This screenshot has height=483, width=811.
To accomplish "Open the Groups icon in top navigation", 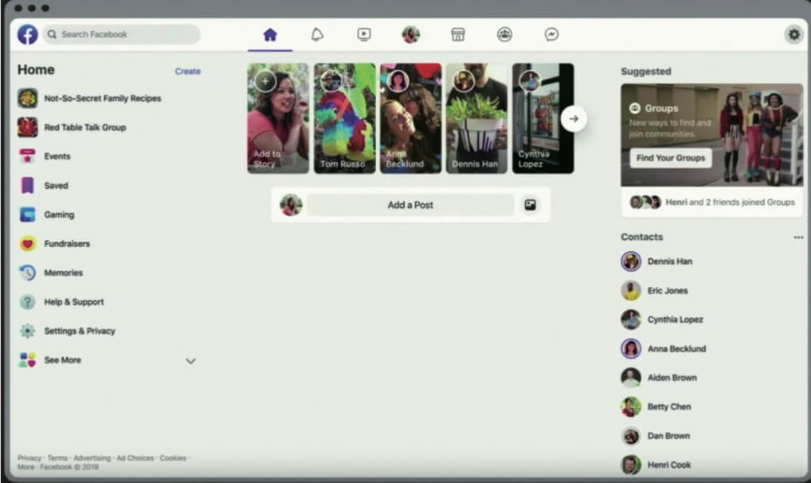I will pyautogui.click(x=505, y=35).
